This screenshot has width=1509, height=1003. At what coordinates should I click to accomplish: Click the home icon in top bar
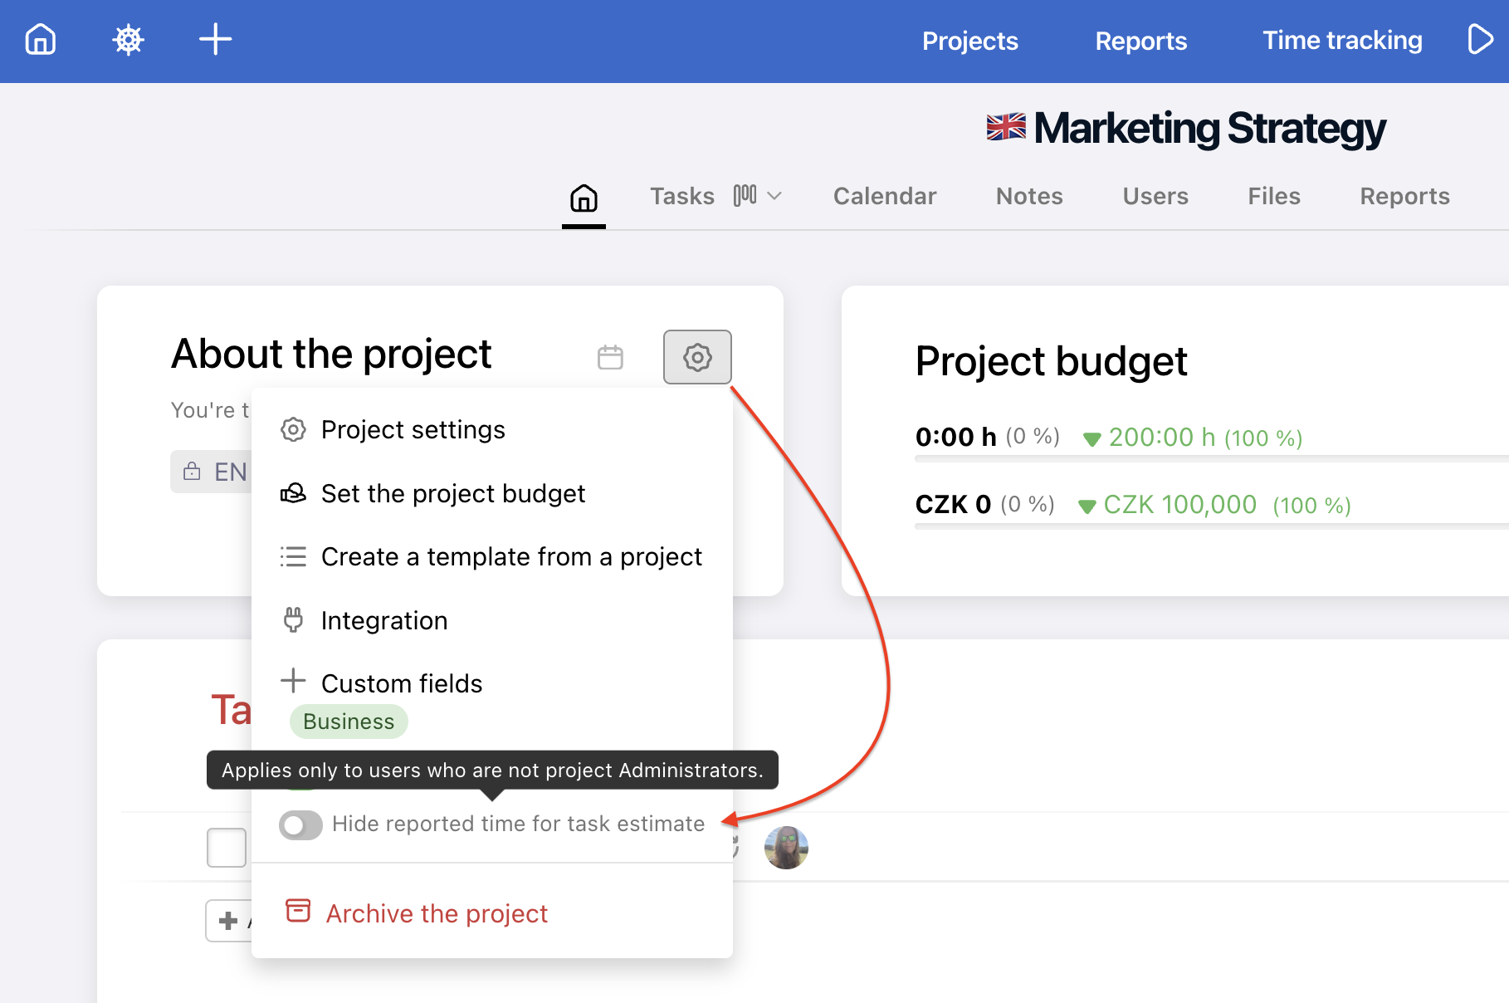click(41, 39)
